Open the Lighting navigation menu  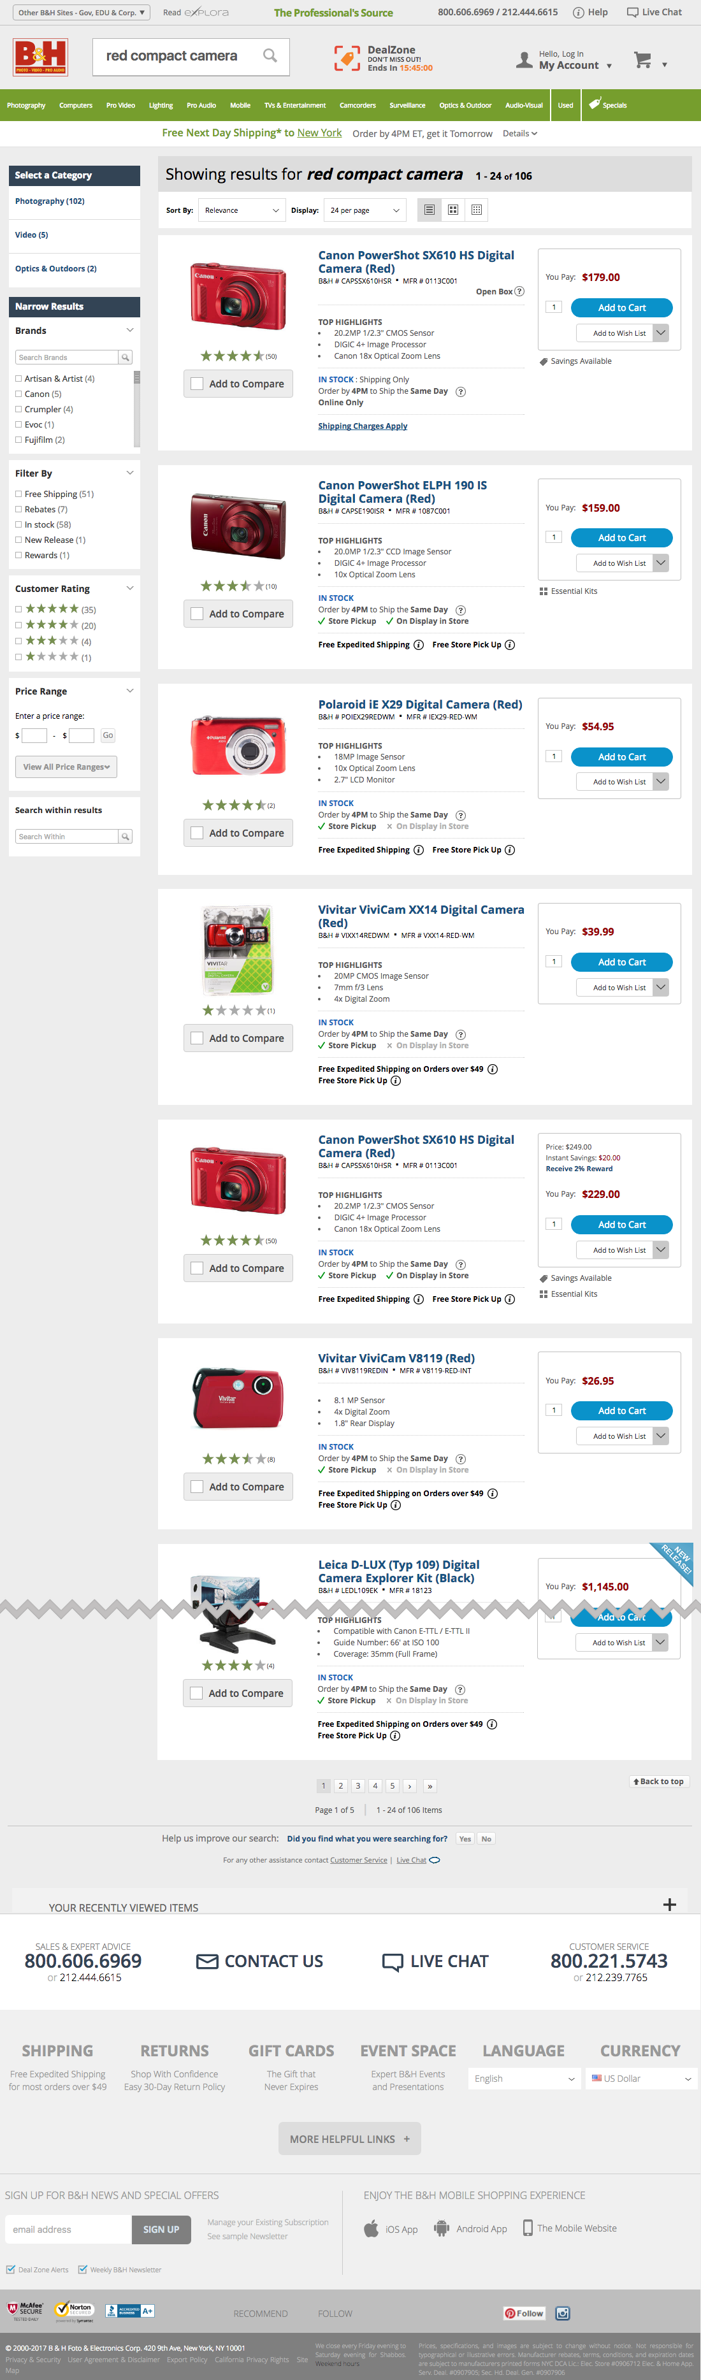[161, 105]
